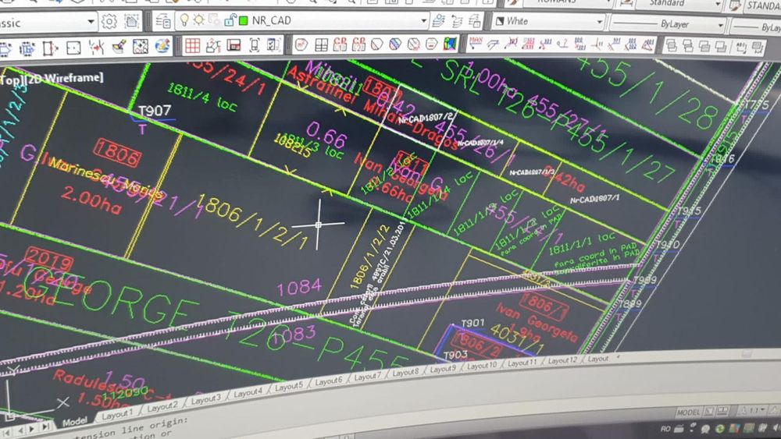Click the Make Object's Layer Current icon
This screenshot has height=439, width=781.
click(439, 20)
